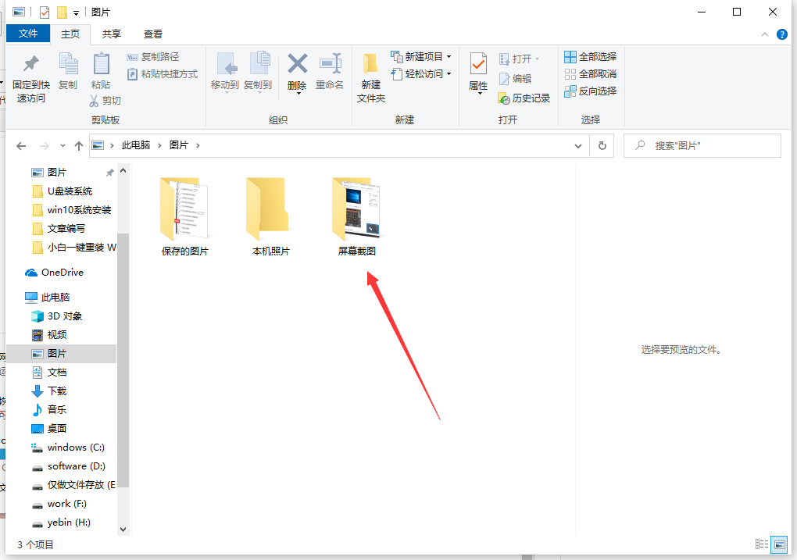Viewport: 797px width, 560px height.
Task: Click Select None (全部取消)
Action: coord(591,74)
